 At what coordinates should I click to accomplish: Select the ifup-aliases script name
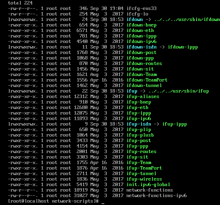tap(143, 97)
